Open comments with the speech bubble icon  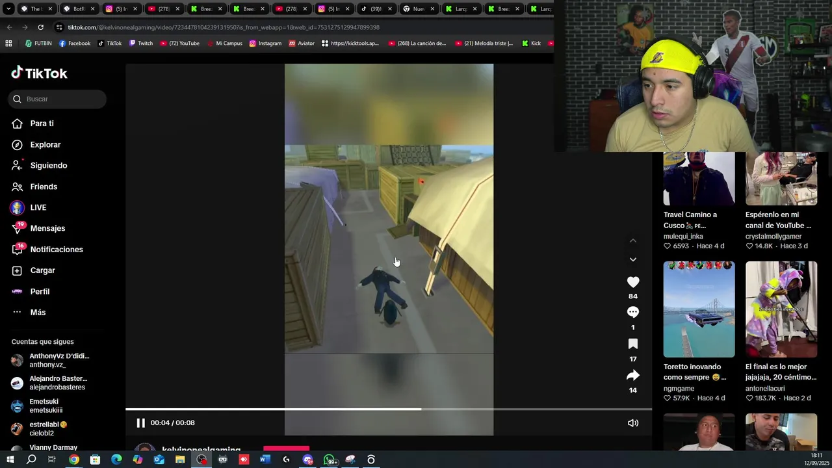pos(633,313)
